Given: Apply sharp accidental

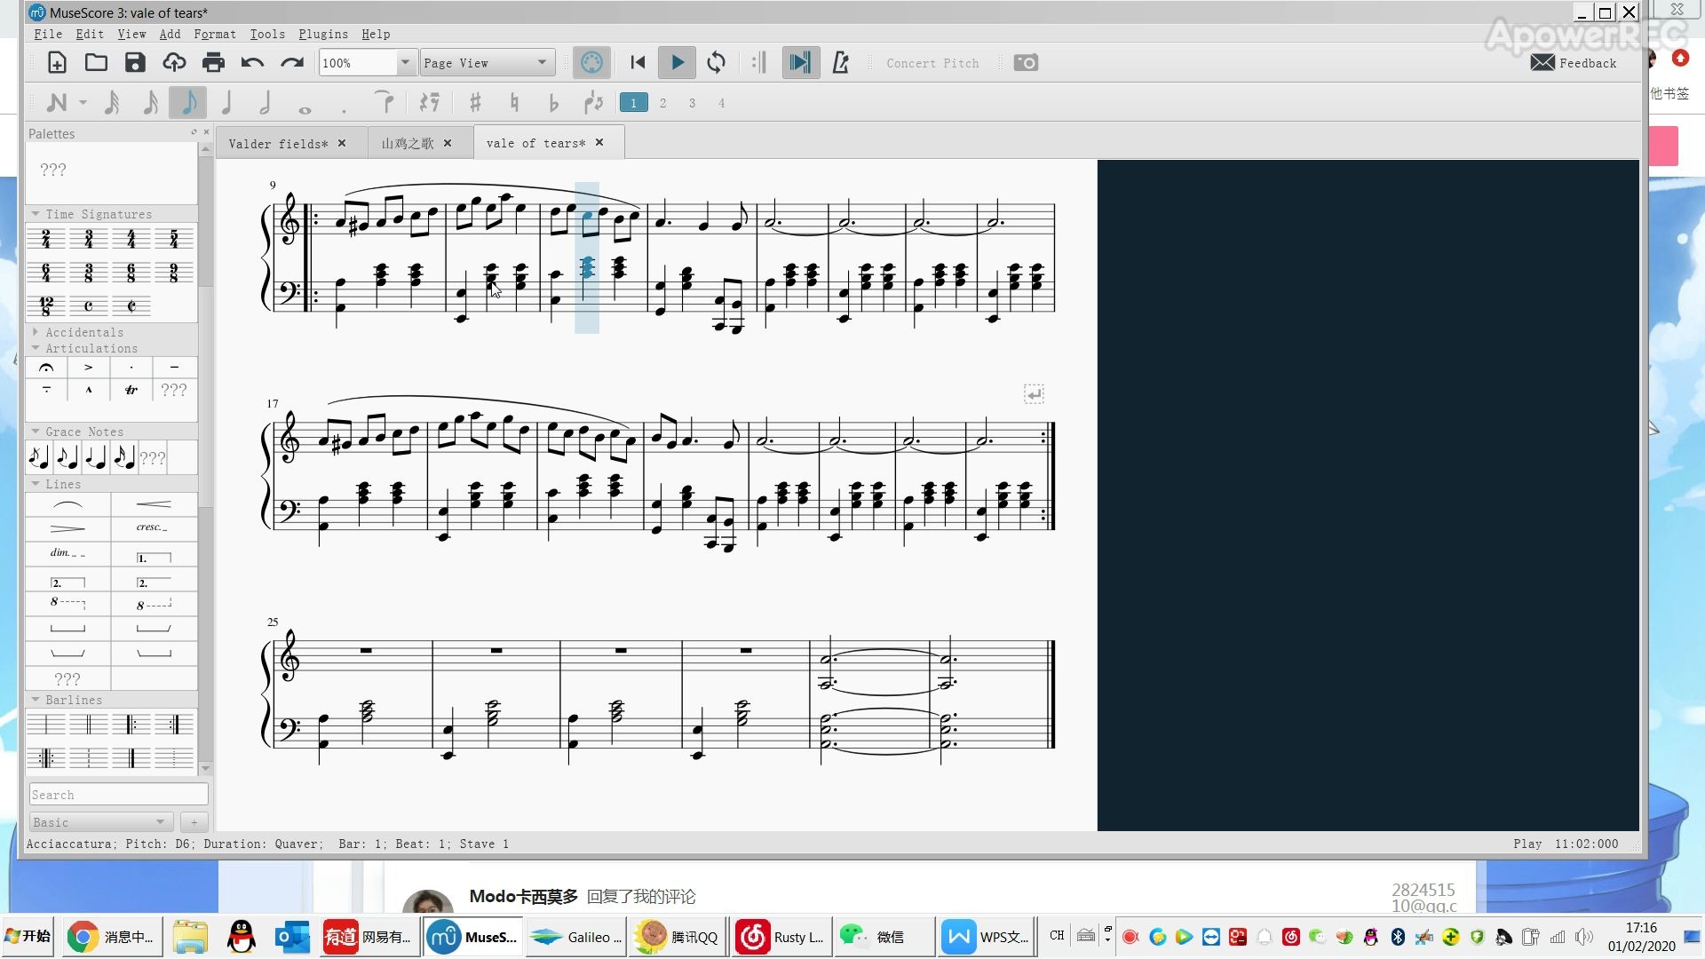Looking at the screenshot, I should [x=475, y=103].
